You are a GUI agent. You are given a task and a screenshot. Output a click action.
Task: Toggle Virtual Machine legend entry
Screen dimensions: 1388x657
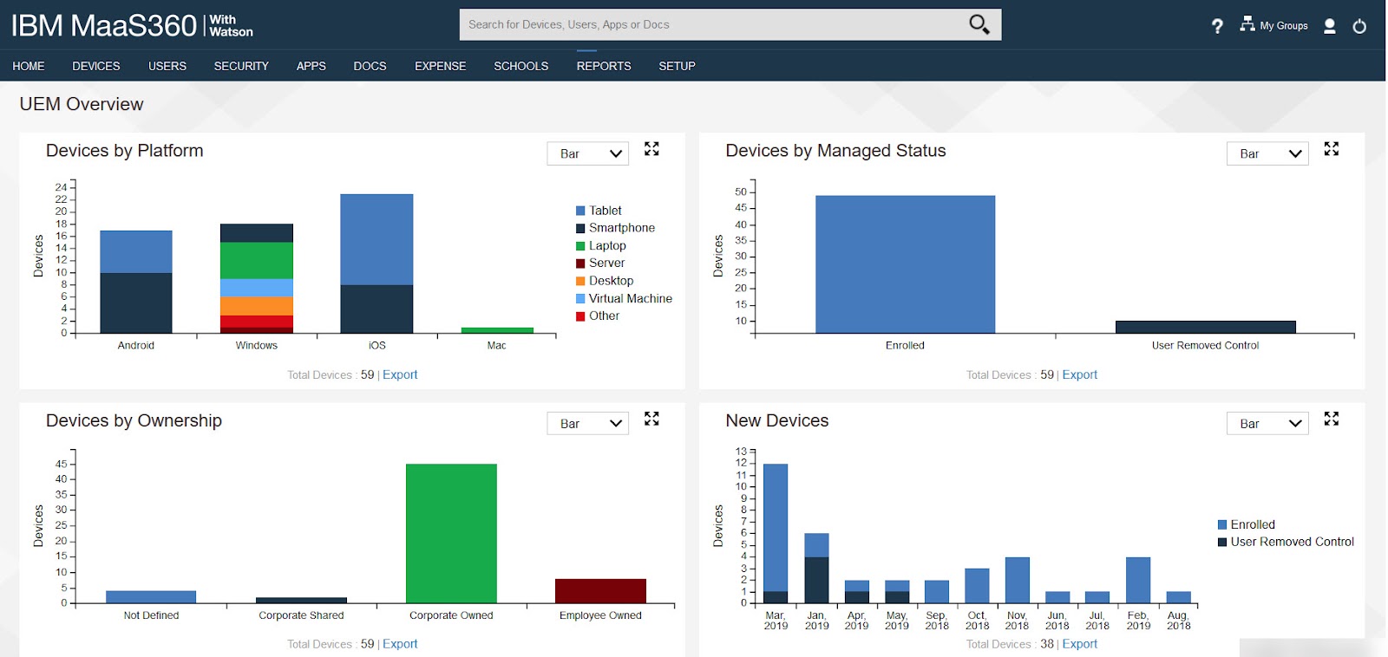click(630, 298)
